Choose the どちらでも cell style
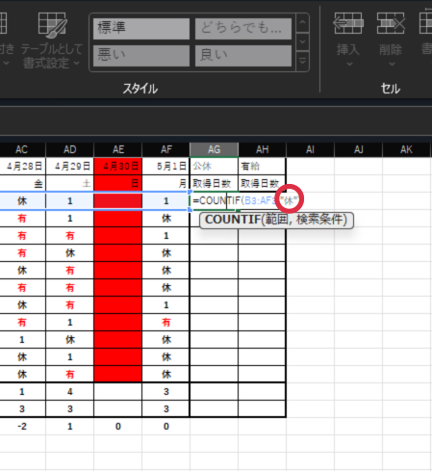This screenshot has width=432, height=471. (243, 29)
